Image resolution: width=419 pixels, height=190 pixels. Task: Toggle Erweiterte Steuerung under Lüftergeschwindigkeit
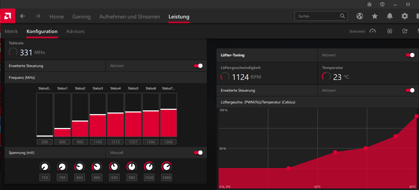[410, 90]
